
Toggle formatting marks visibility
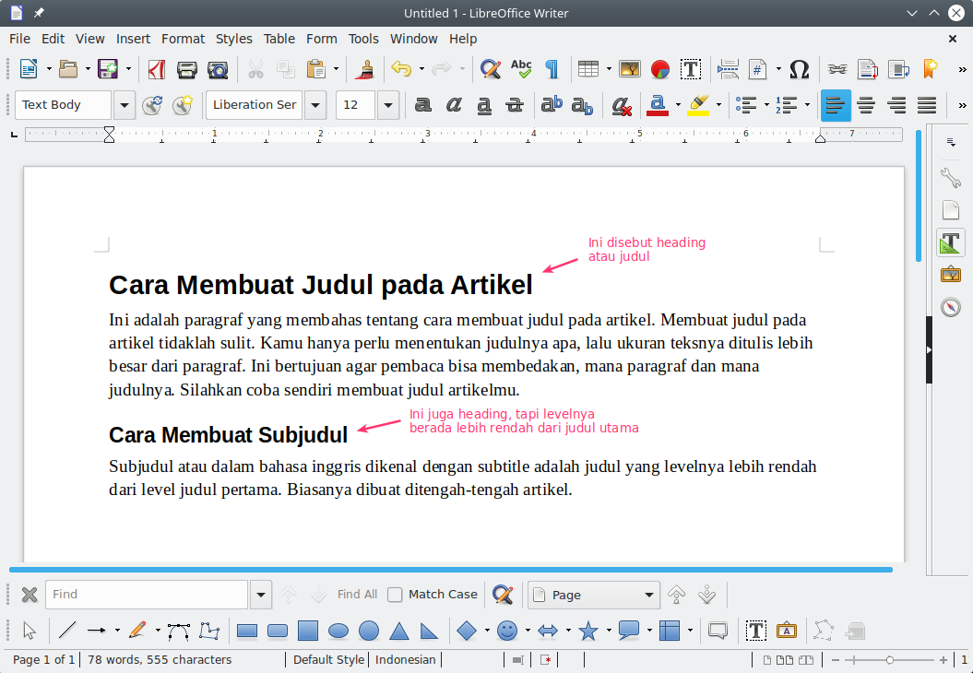(551, 69)
